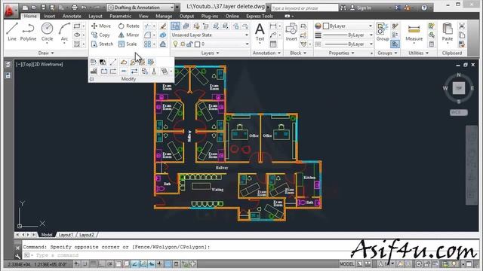
Task: Open the Annotate ribbon tab
Action: [72, 16]
